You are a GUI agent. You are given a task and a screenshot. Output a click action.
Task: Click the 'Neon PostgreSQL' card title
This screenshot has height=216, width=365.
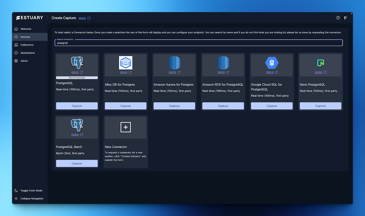[x=312, y=85]
